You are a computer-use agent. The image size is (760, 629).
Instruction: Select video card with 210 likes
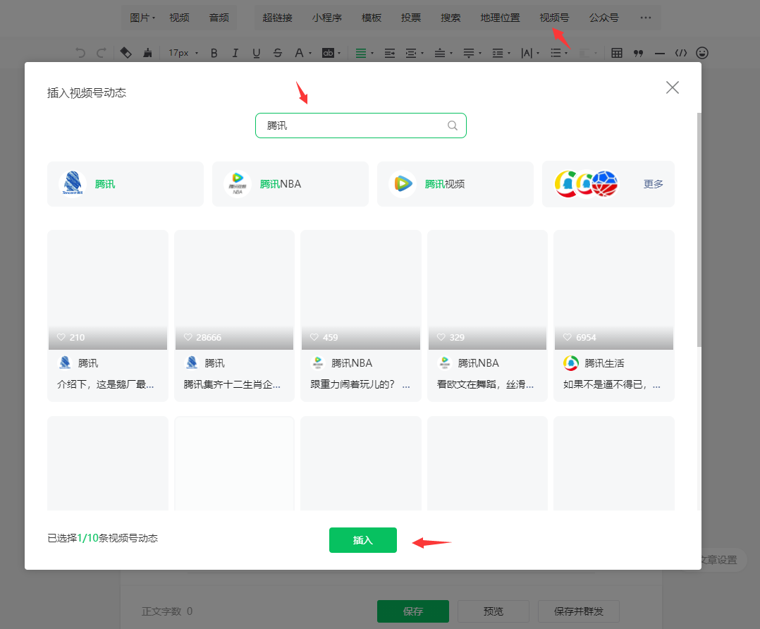[108, 316]
